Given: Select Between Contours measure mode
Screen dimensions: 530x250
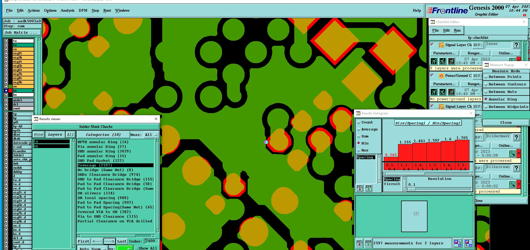Looking at the screenshot, I should (506, 84).
